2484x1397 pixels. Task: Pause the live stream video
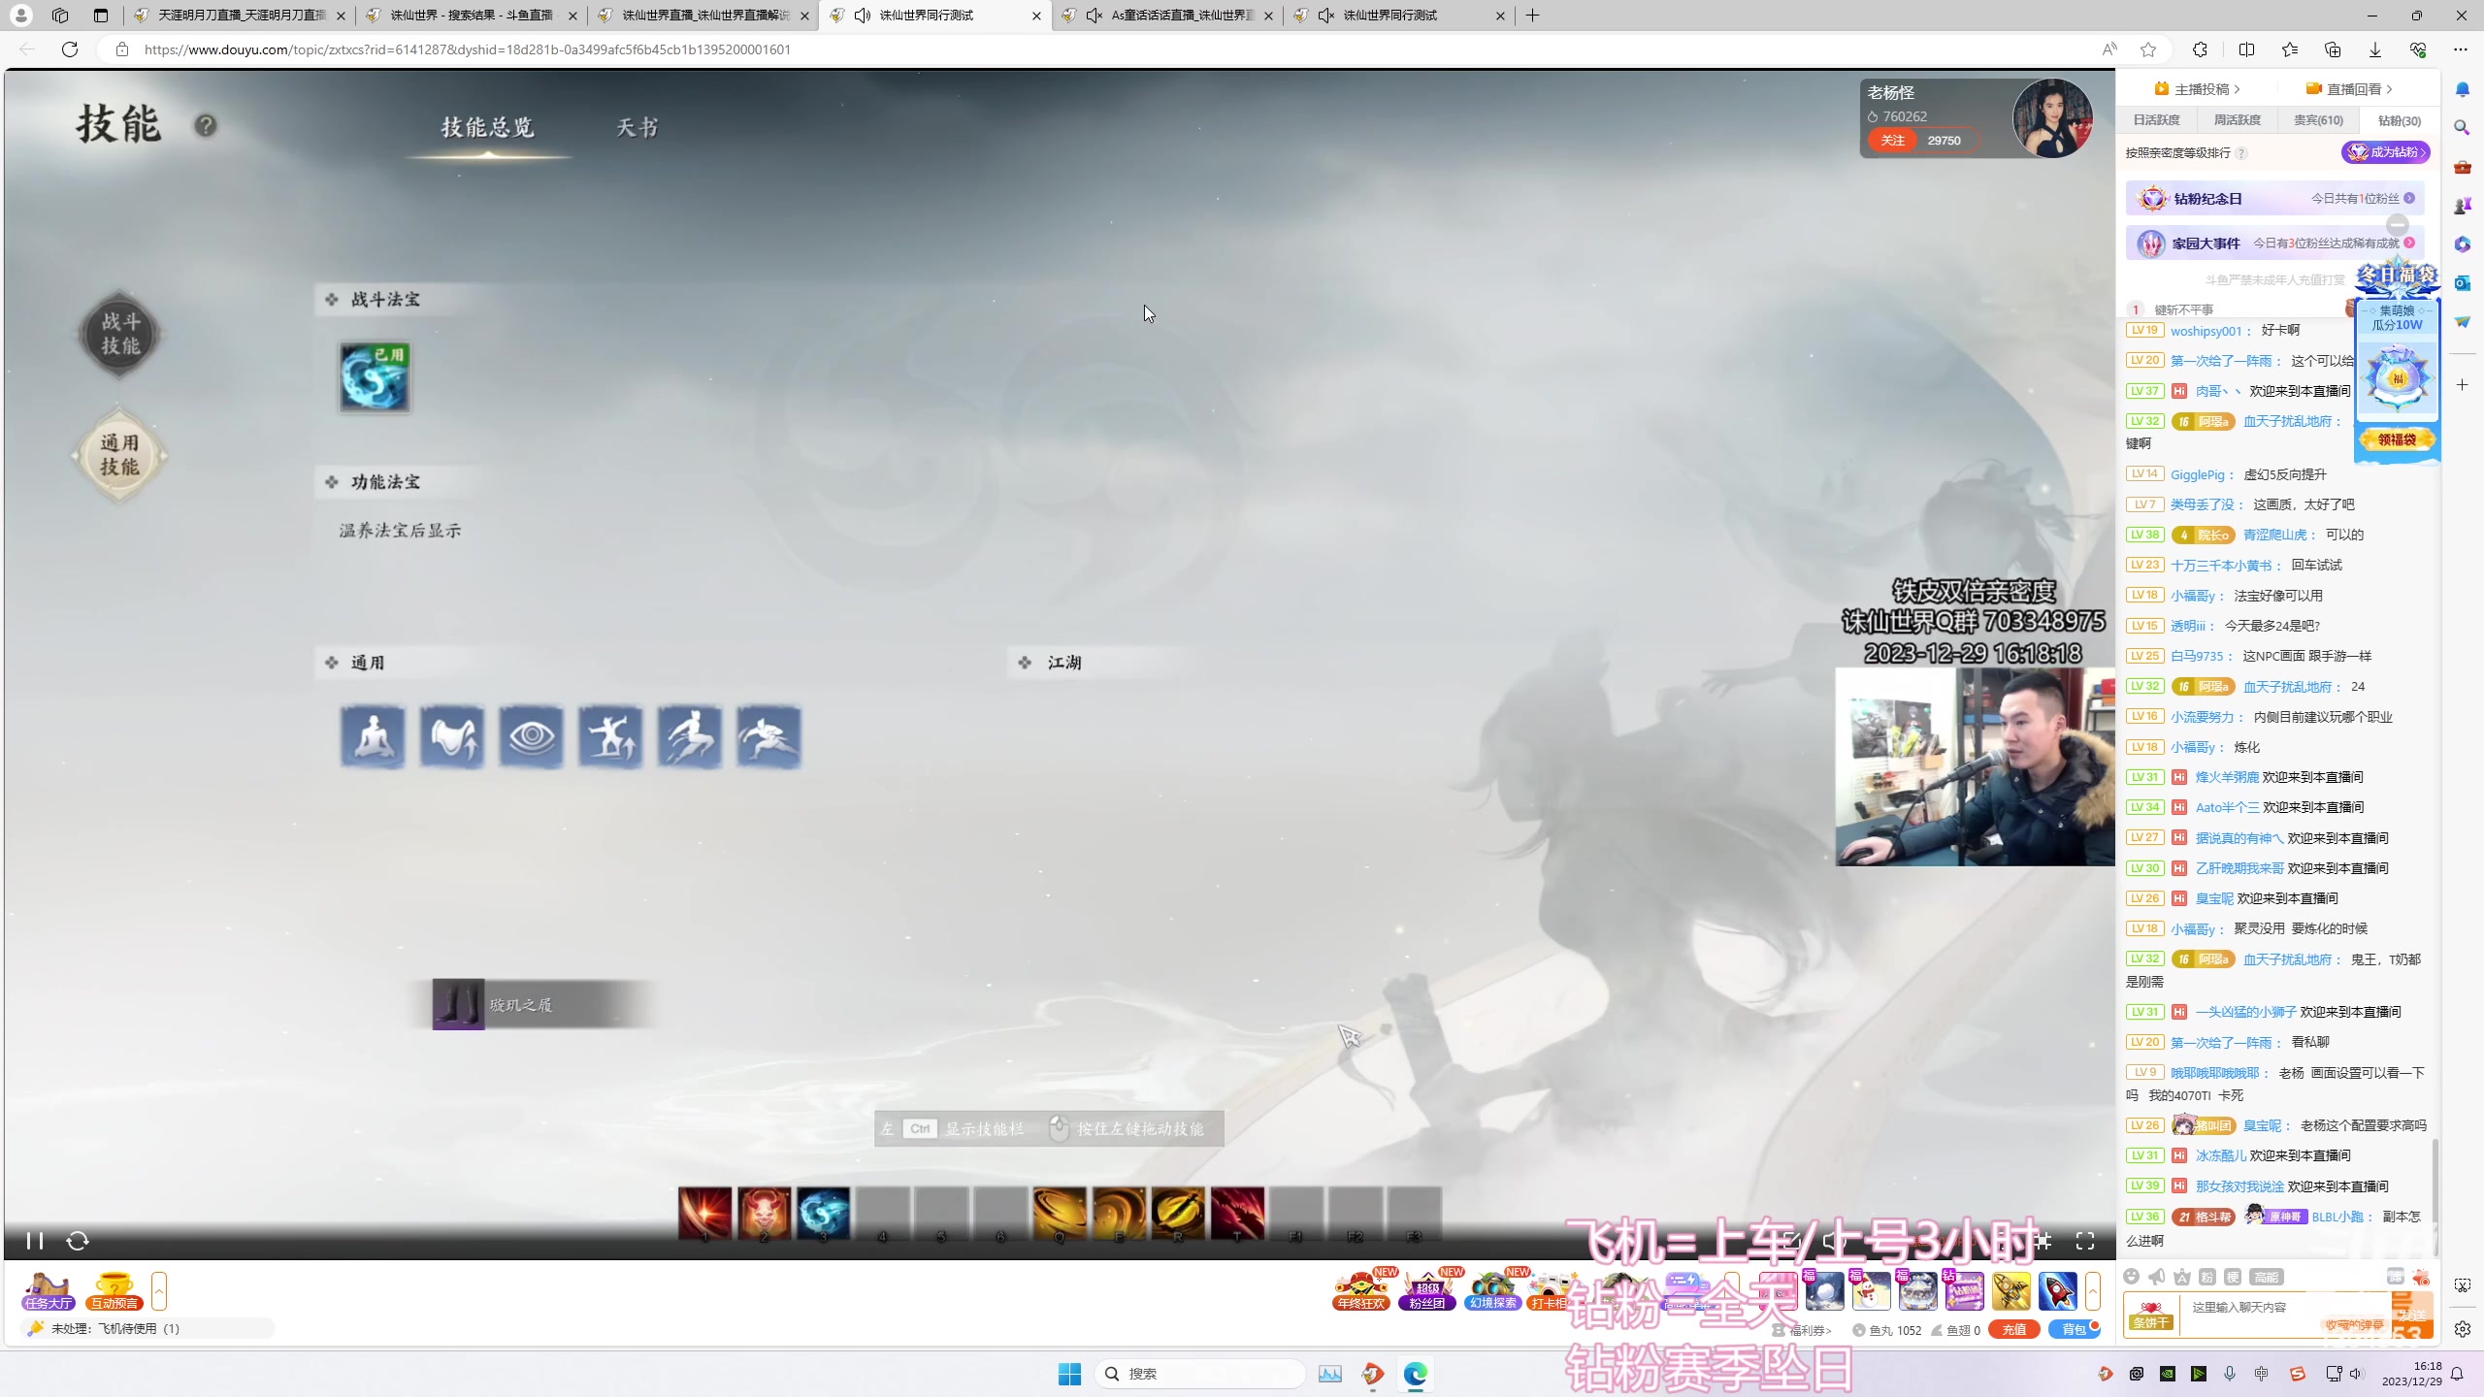35,1241
